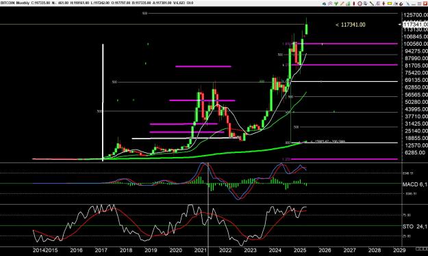
Task: Click the 100560.00 price axis label
Action: click(416, 44)
